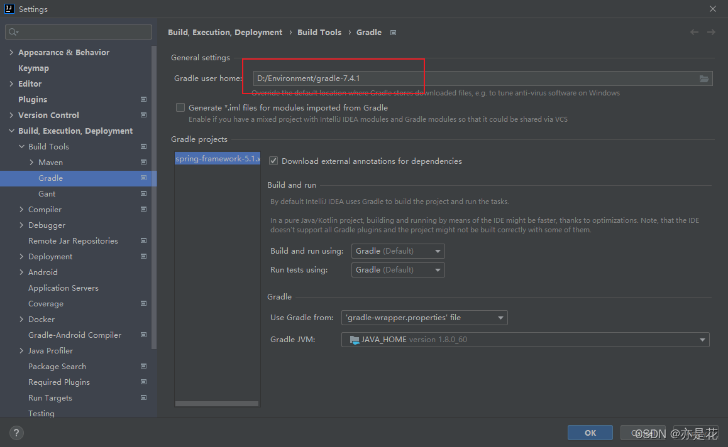The width and height of the screenshot is (728, 447).
Task: Click the project-level icon next to Plugins
Action: click(x=143, y=99)
